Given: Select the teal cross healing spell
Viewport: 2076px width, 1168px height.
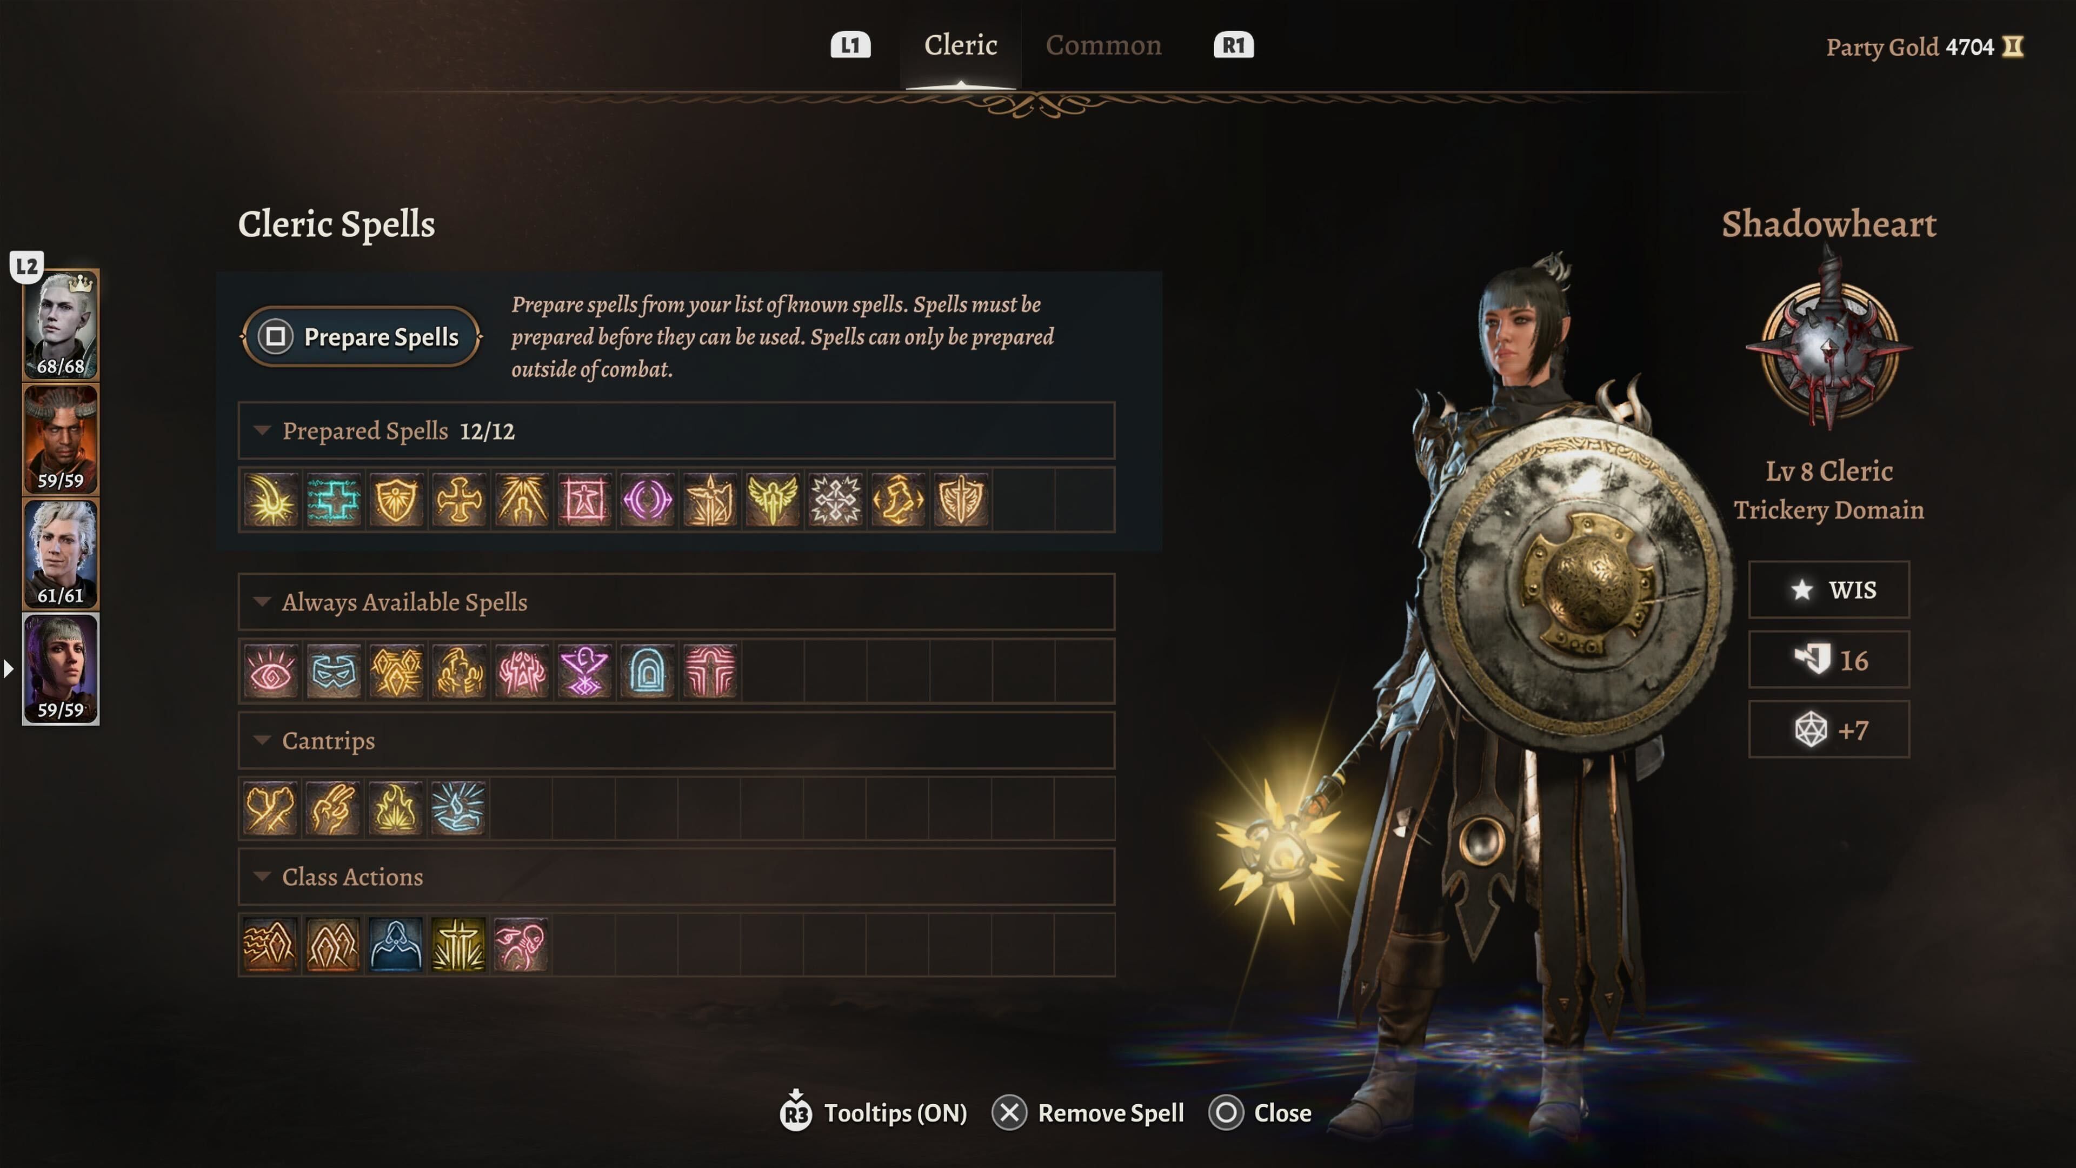Looking at the screenshot, I should 334,500.
